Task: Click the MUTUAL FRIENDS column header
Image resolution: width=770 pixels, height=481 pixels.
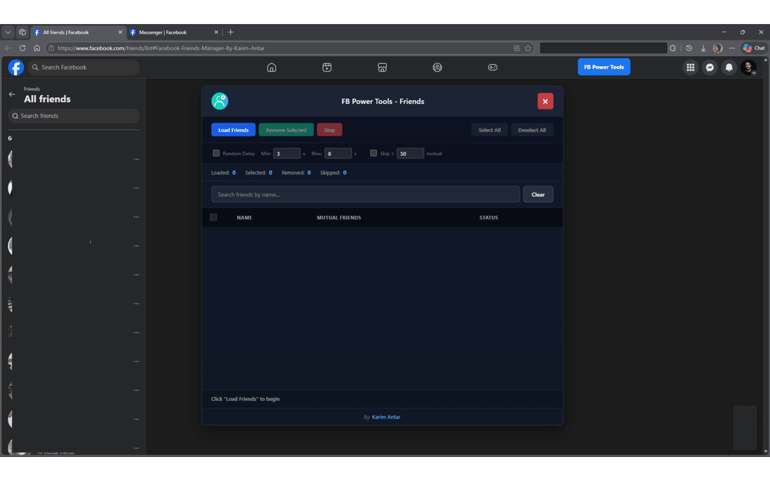Action: 339,218
